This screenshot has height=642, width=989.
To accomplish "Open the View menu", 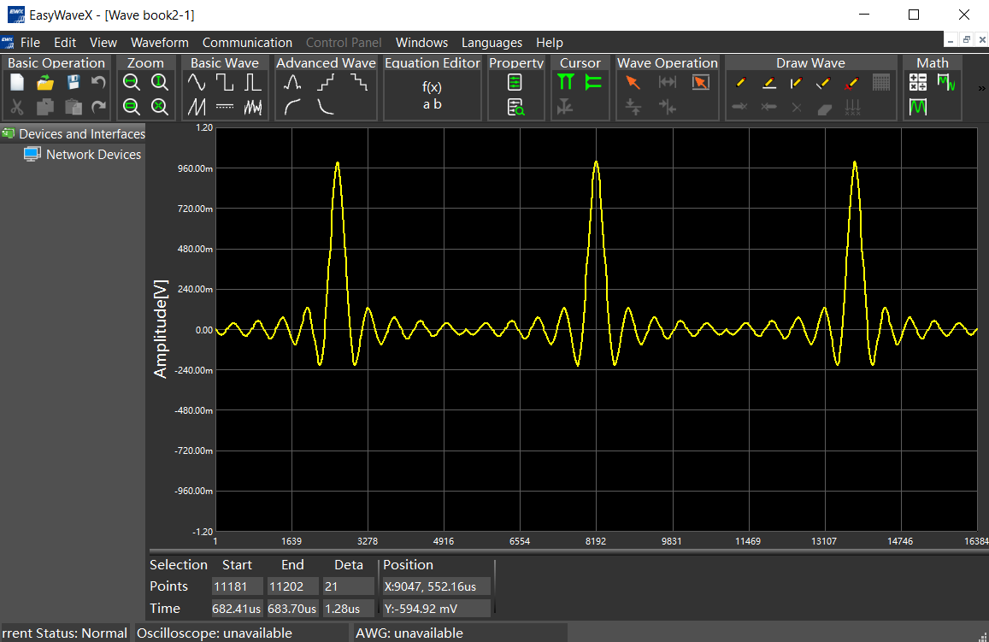I will [103, 42].
